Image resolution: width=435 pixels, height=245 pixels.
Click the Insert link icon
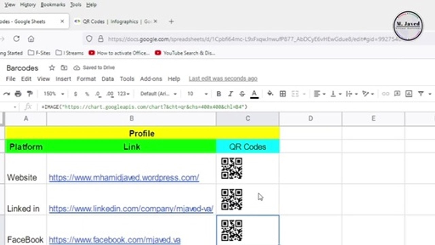pos(385,94)
